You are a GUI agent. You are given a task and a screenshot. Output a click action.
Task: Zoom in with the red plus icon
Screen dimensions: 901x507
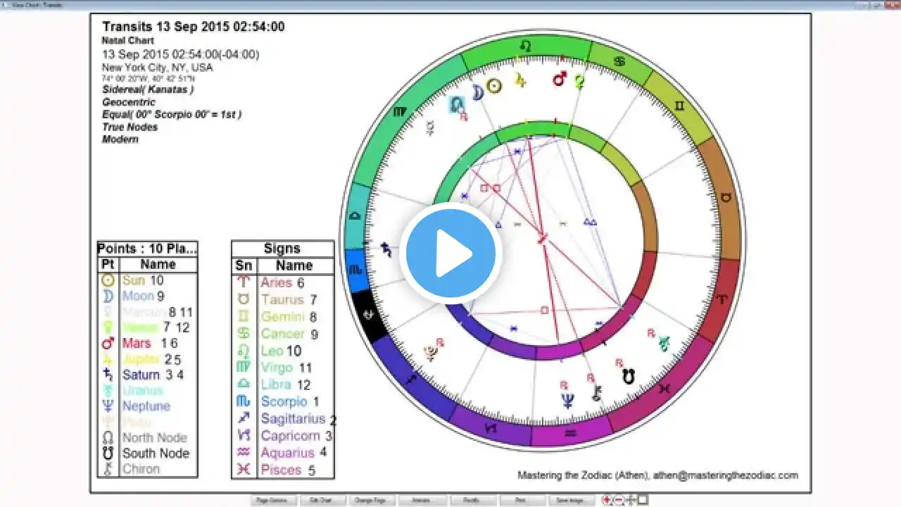click(x=607, y=500)
